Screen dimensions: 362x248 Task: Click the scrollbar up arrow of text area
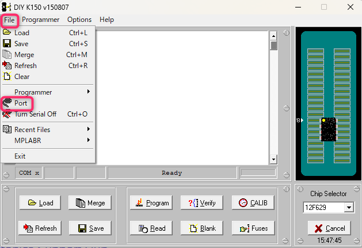(273, 36)
